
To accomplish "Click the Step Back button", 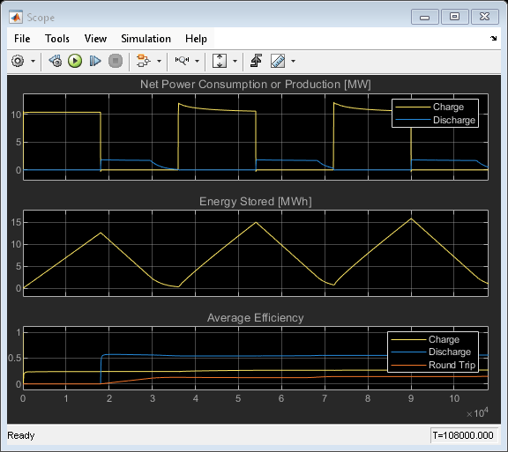I will point(56,61).
